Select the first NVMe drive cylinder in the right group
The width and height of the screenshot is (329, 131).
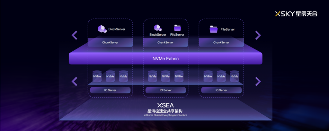coord(208,76)
